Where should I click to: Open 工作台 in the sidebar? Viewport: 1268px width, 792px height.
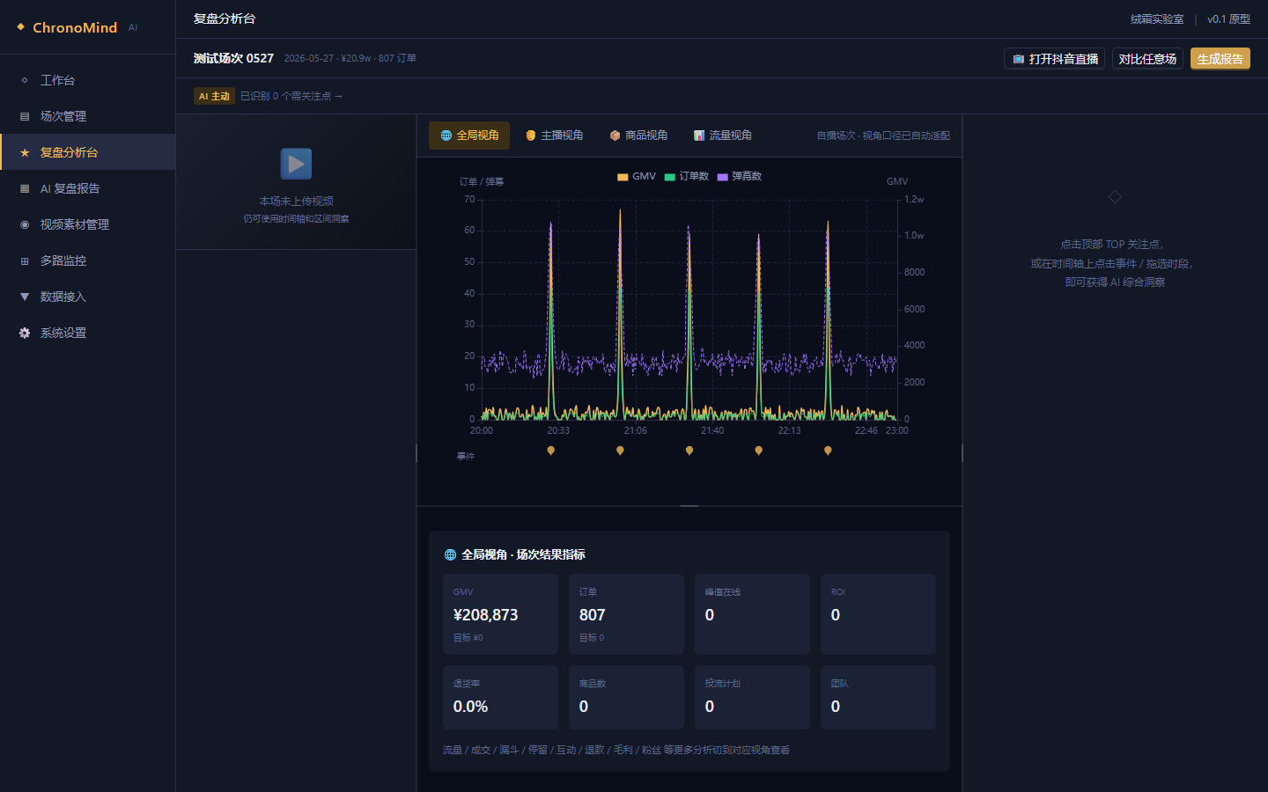(88, 80)
